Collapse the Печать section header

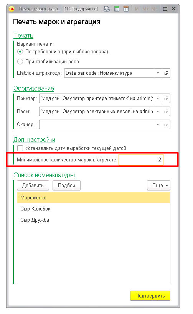point(23,35)
